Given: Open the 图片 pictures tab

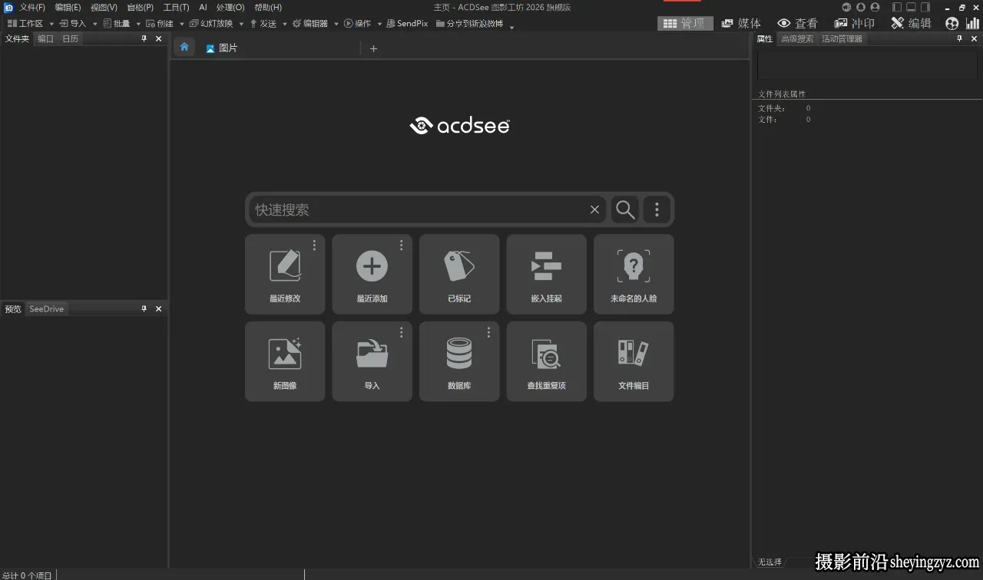Looking at the screenshot, I should 222,48.
